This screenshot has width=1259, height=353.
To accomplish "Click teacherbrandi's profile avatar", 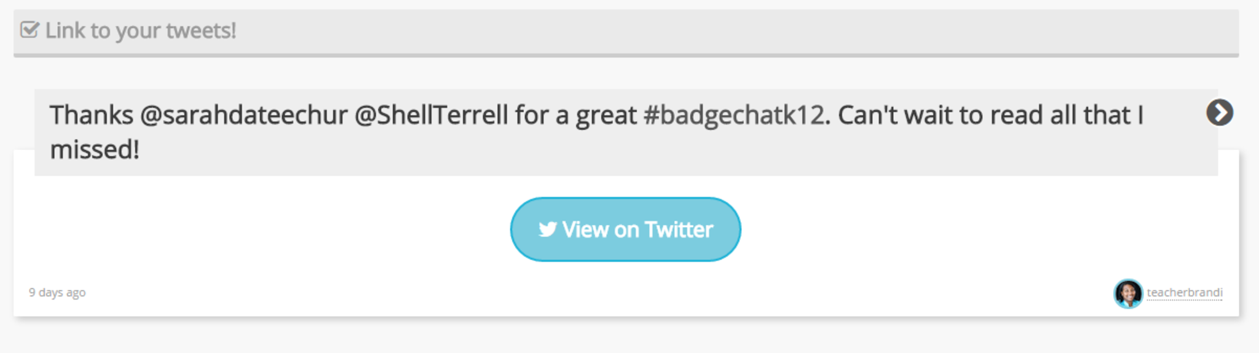I will [1128, 293].
